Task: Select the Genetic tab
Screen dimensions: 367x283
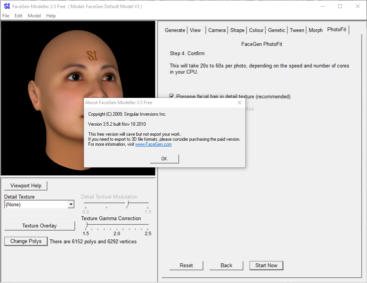Action: [276, 30]
